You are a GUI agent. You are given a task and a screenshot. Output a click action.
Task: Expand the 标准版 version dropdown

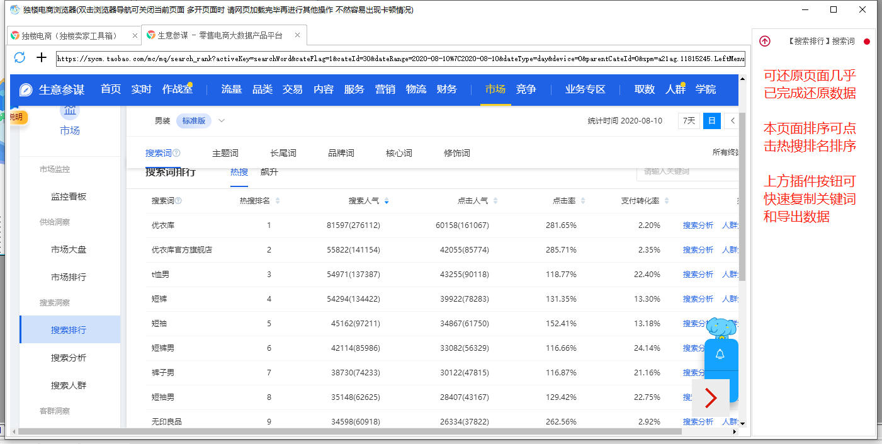[x=222, y=121]
